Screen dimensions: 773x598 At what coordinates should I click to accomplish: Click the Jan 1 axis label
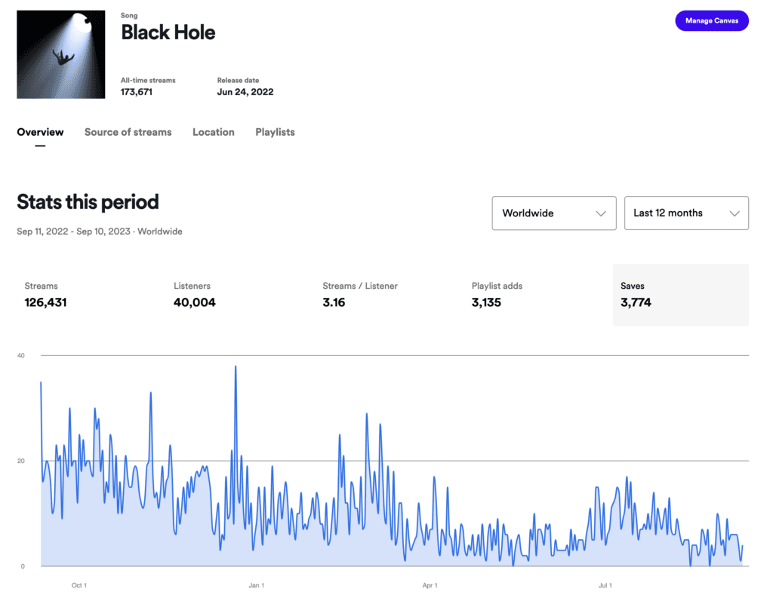click(x=257, y=585)
